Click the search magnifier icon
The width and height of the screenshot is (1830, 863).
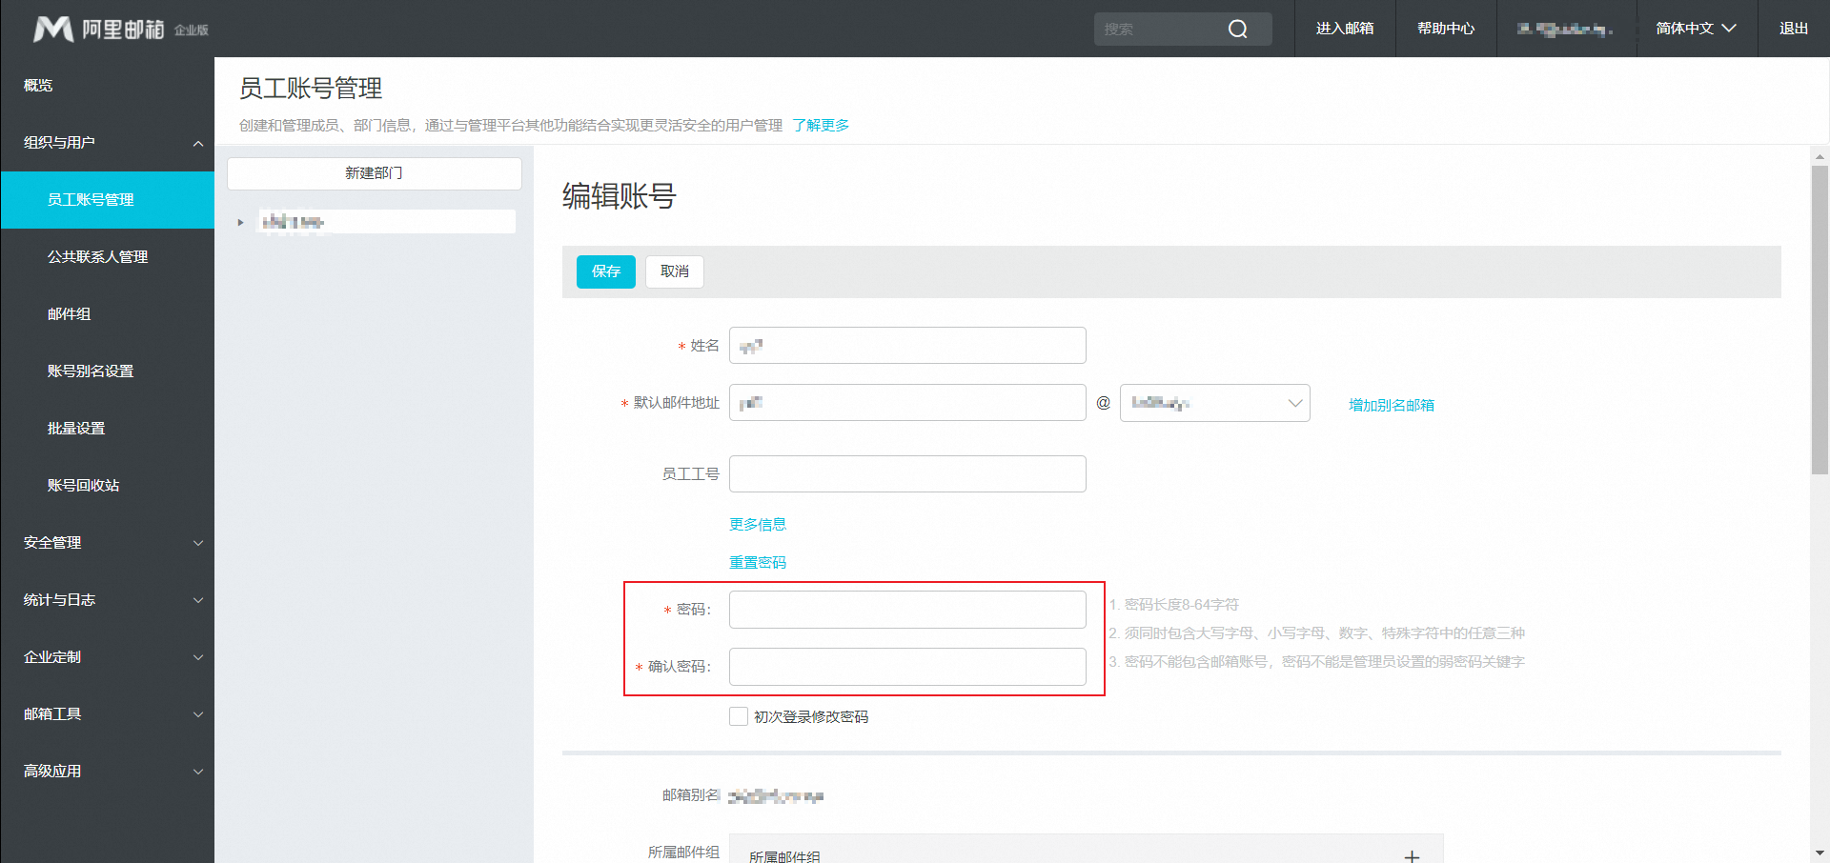point(1237,29)
